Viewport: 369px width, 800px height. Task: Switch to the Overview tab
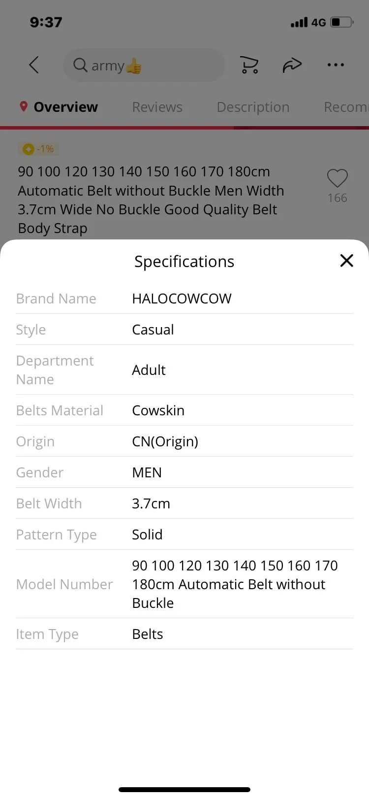[65, 107]
